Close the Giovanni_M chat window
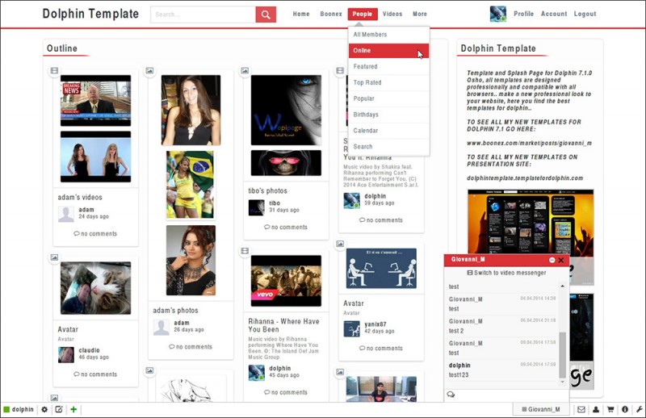646x418 pixels. (x=560, y=261)
